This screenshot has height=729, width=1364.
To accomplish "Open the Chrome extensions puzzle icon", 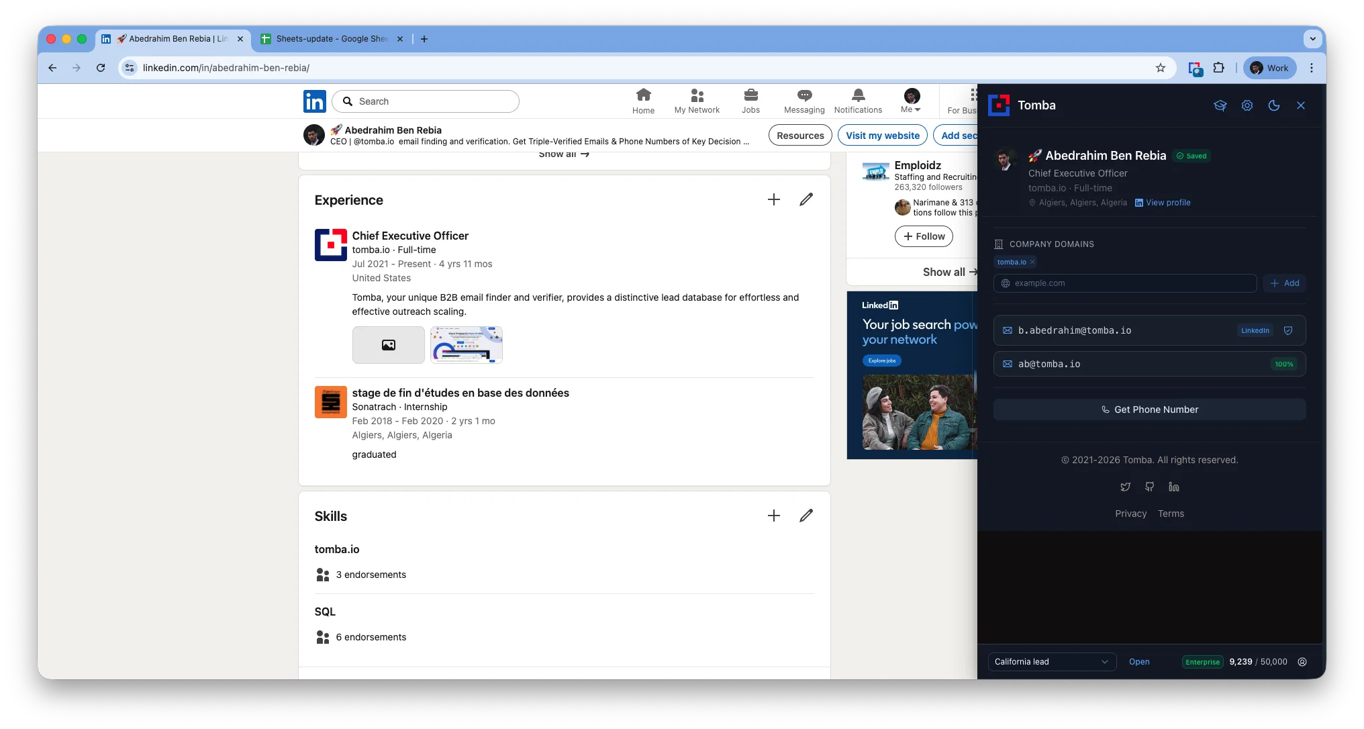I will (1219, 68).
